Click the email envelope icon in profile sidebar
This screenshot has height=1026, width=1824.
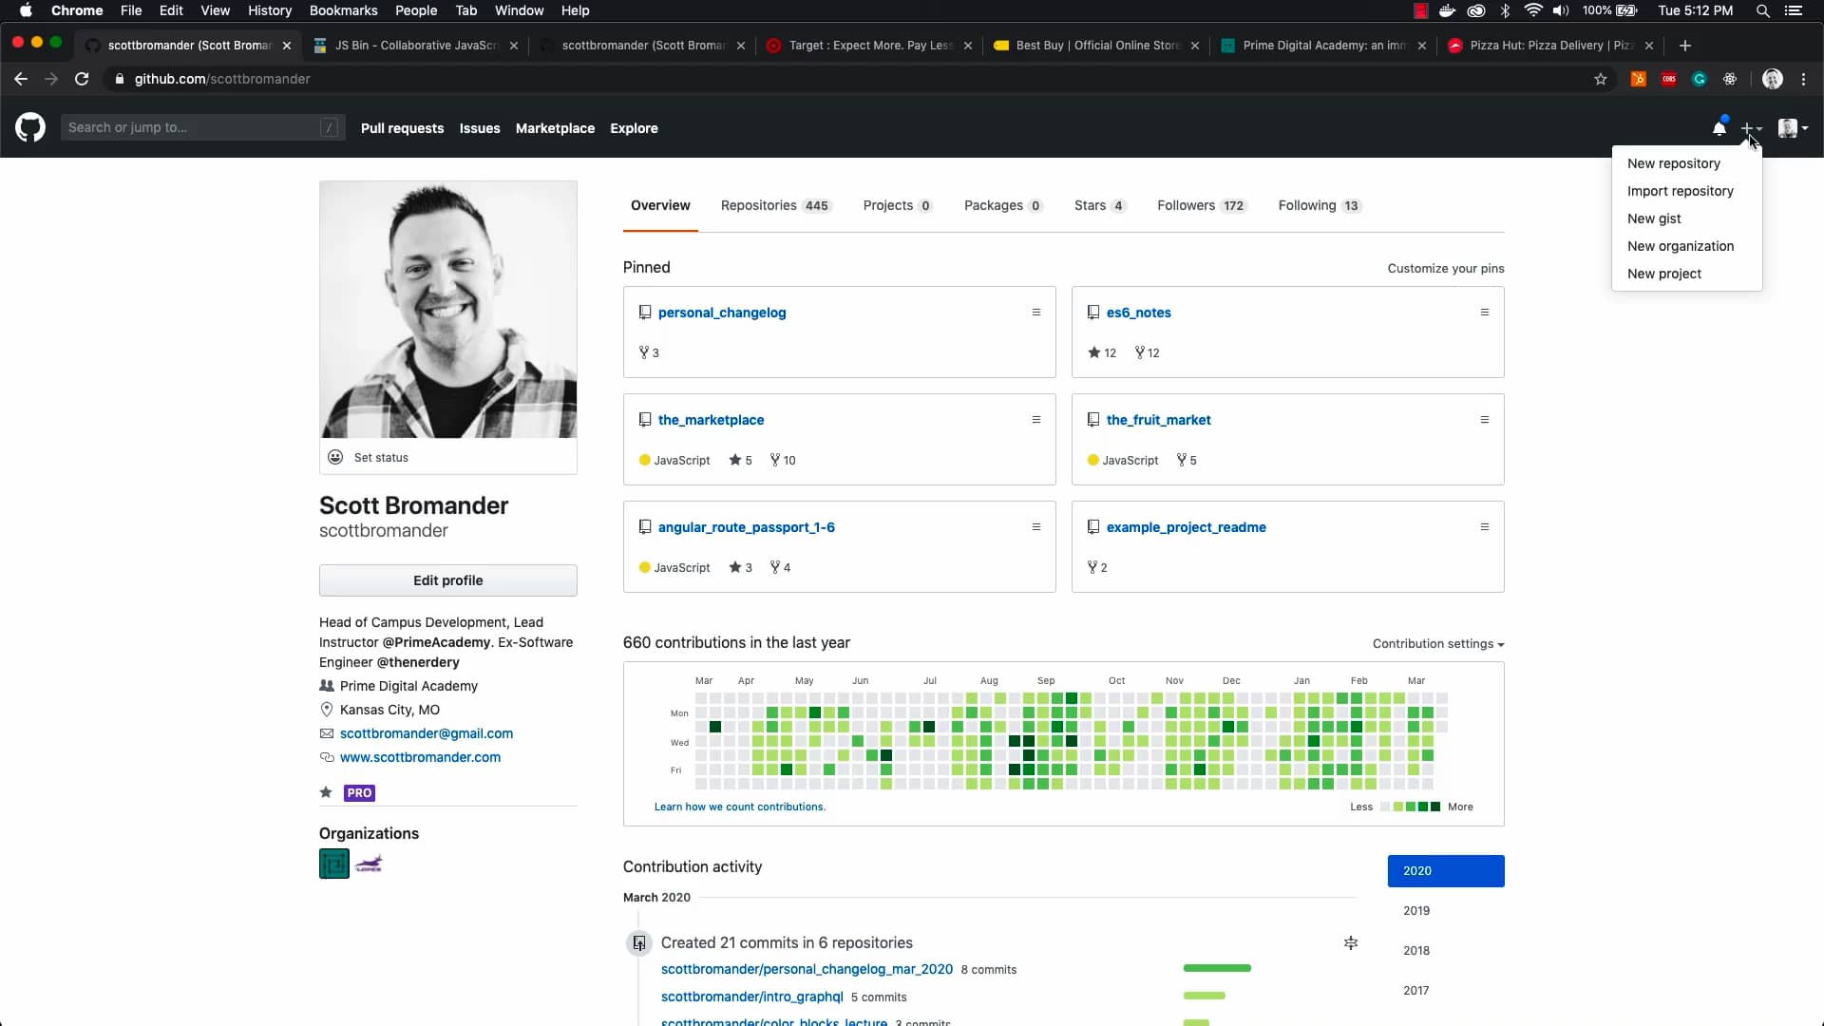point(326,733)
